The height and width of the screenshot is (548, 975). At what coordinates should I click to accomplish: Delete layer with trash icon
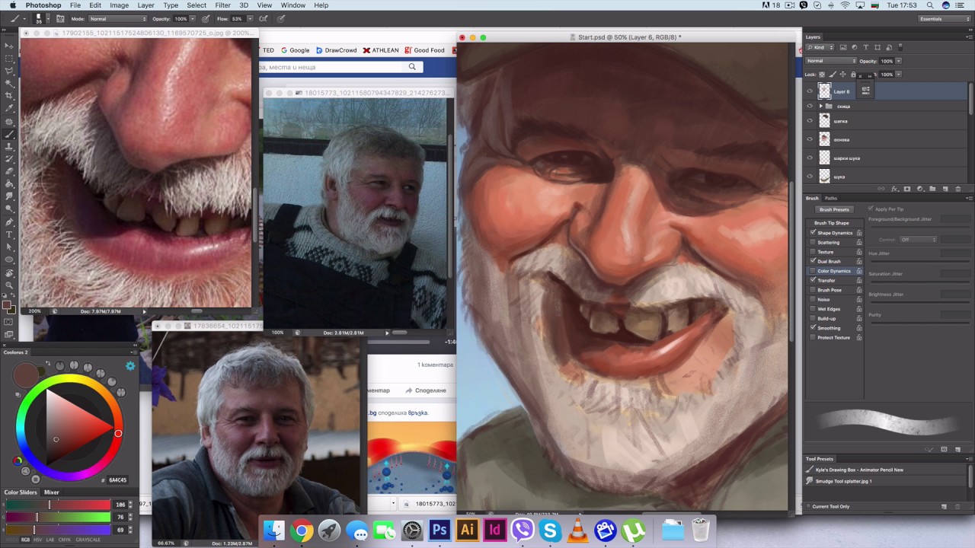(x=957, y=189)
